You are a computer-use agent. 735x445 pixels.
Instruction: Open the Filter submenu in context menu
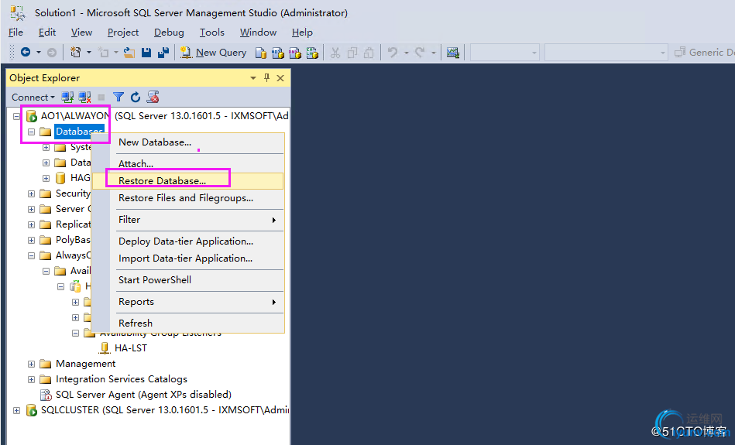(x=187, y=220)
